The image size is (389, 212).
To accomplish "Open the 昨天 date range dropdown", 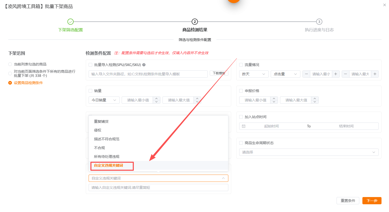I will click(254, 74).
